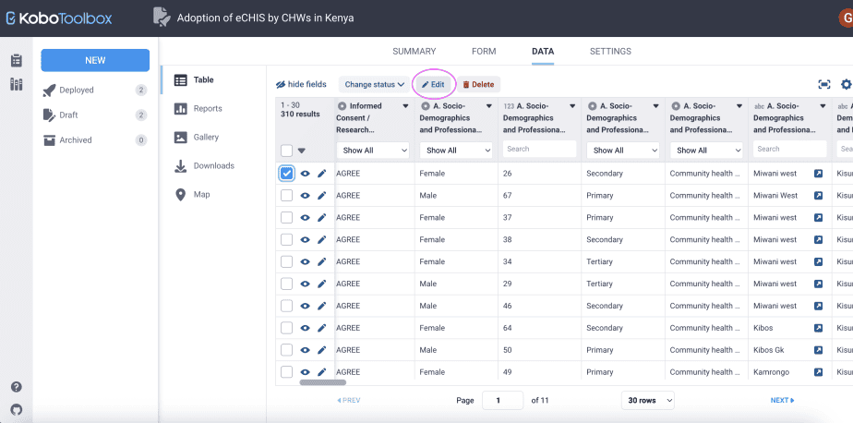Viewport: 853px width, 423px height.
Task: Open the Projects icon in left rail
Action: 16,61
